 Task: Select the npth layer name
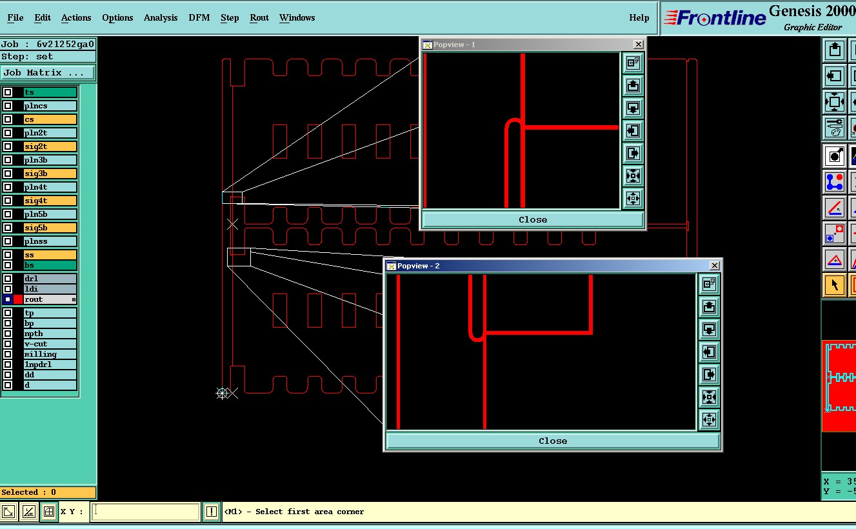50,334
